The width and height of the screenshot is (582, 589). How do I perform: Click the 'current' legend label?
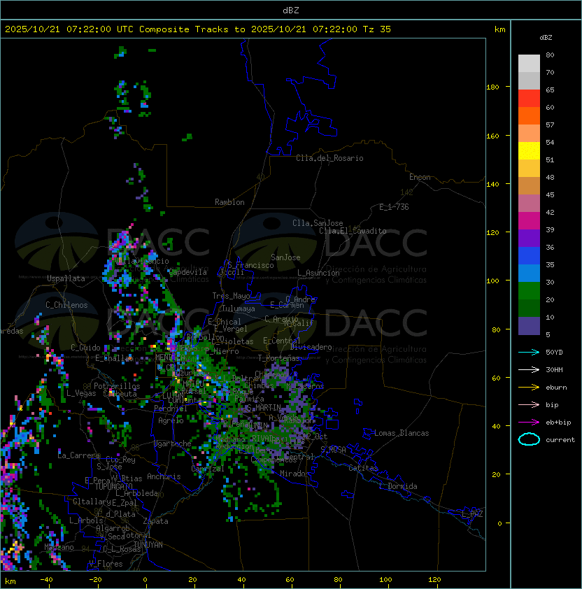click(x=560, y=440)
